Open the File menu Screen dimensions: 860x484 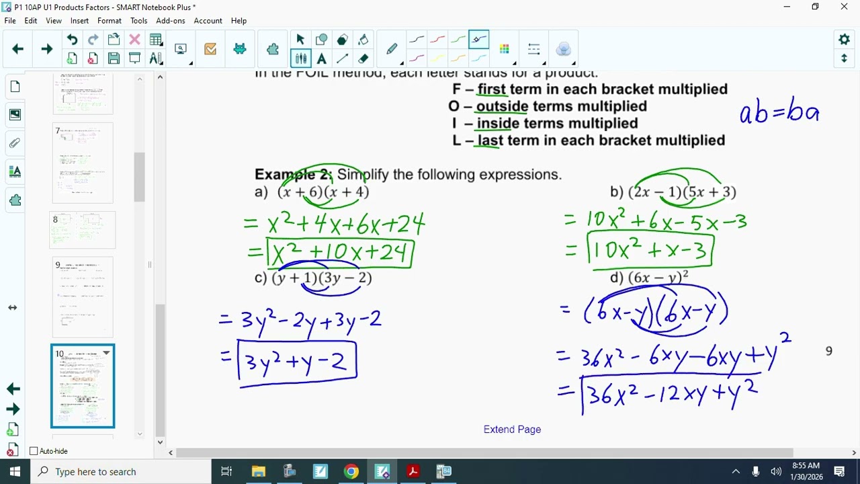point(10,21)
